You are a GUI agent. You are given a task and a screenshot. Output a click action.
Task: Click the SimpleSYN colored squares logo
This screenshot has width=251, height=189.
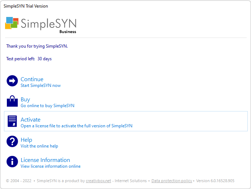(12, 23)
